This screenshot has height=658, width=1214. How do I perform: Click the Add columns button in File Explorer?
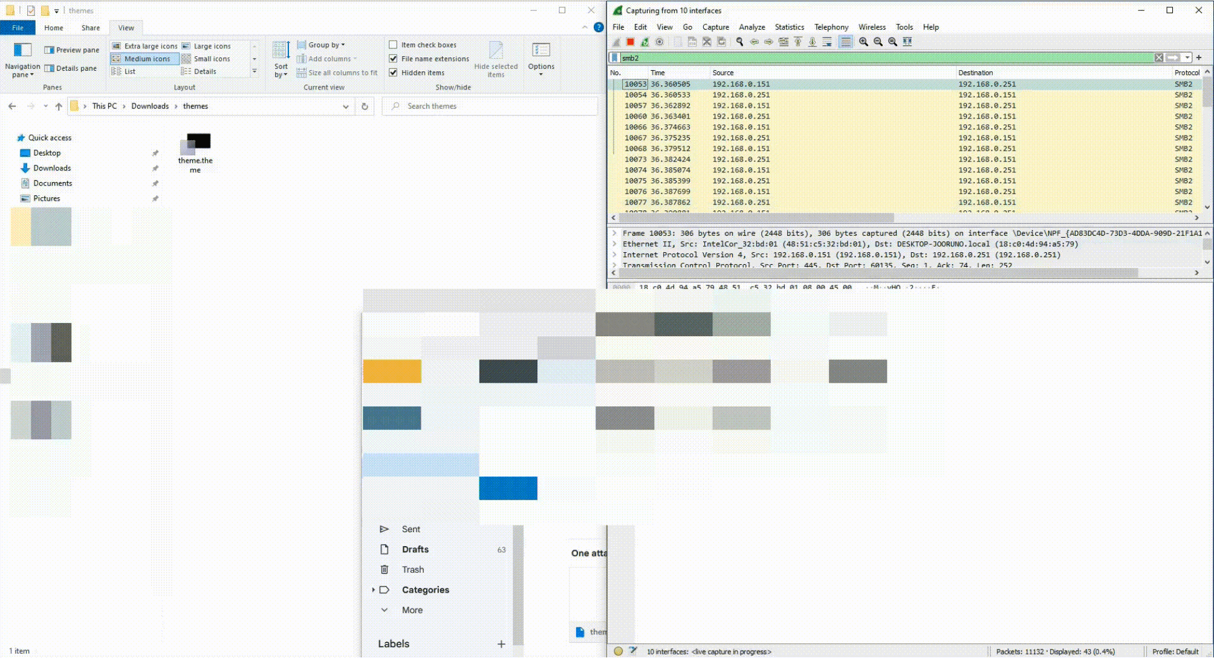coord(331,57)
